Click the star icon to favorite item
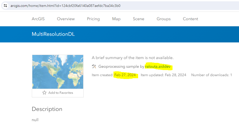 (x=44, y=93)
